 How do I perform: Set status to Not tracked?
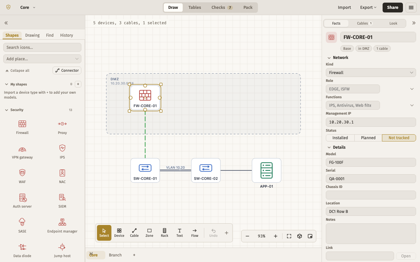pos(399,138)
